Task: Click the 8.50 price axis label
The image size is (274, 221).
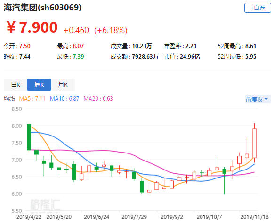Action: point(16,109)
